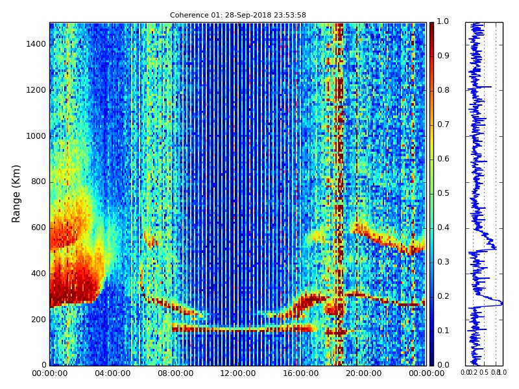Click the horizontal red echo band near 150 km
This screenshot has width=519, height=389.
243,329
